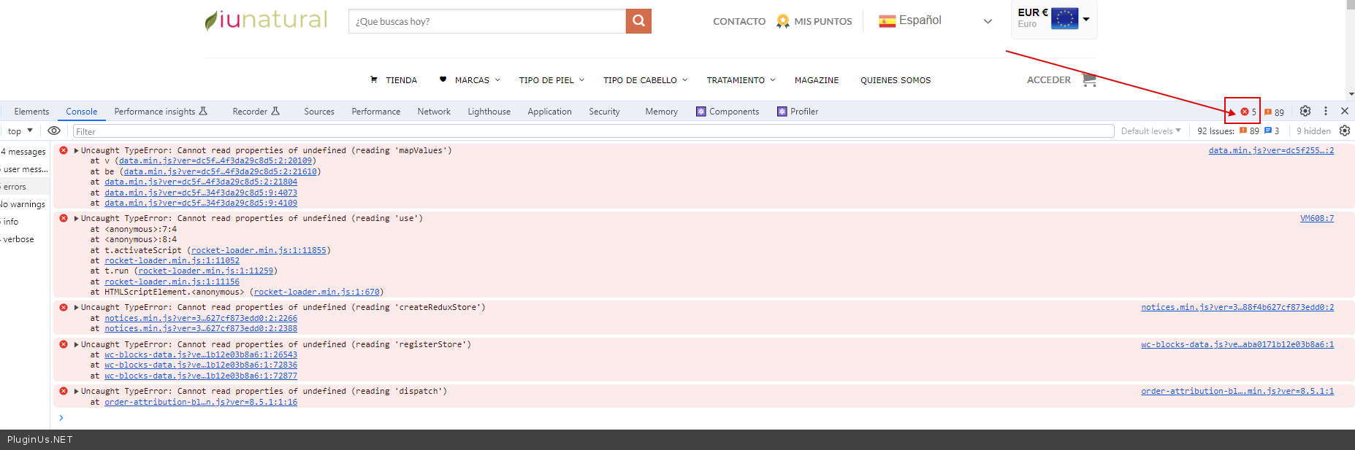Screen dimensions: 1355x450
Task: Open the React Components tab
Action: 728,112
